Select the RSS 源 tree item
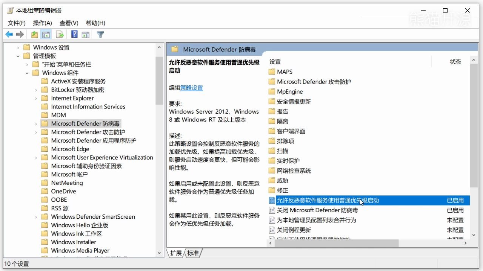This screenshot has height=271, width=483. 60,208
